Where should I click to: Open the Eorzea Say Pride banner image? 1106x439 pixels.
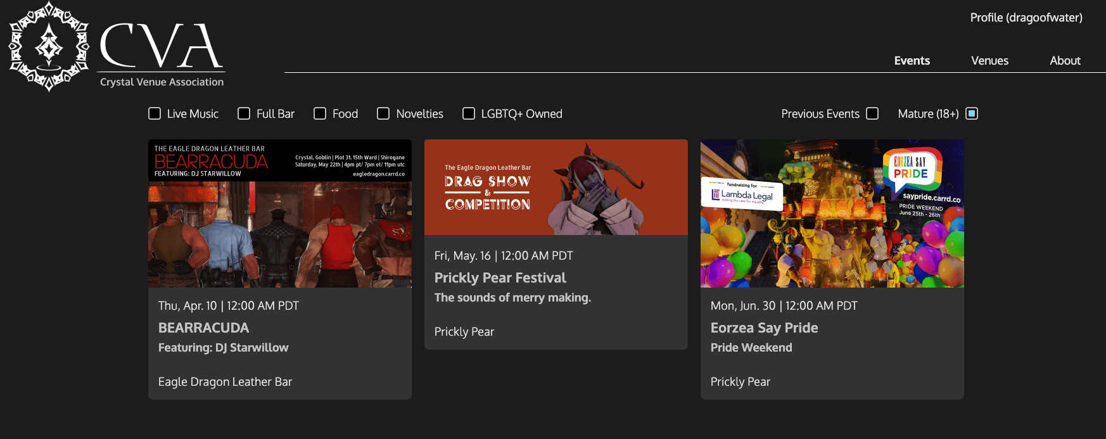pos(832,213)
